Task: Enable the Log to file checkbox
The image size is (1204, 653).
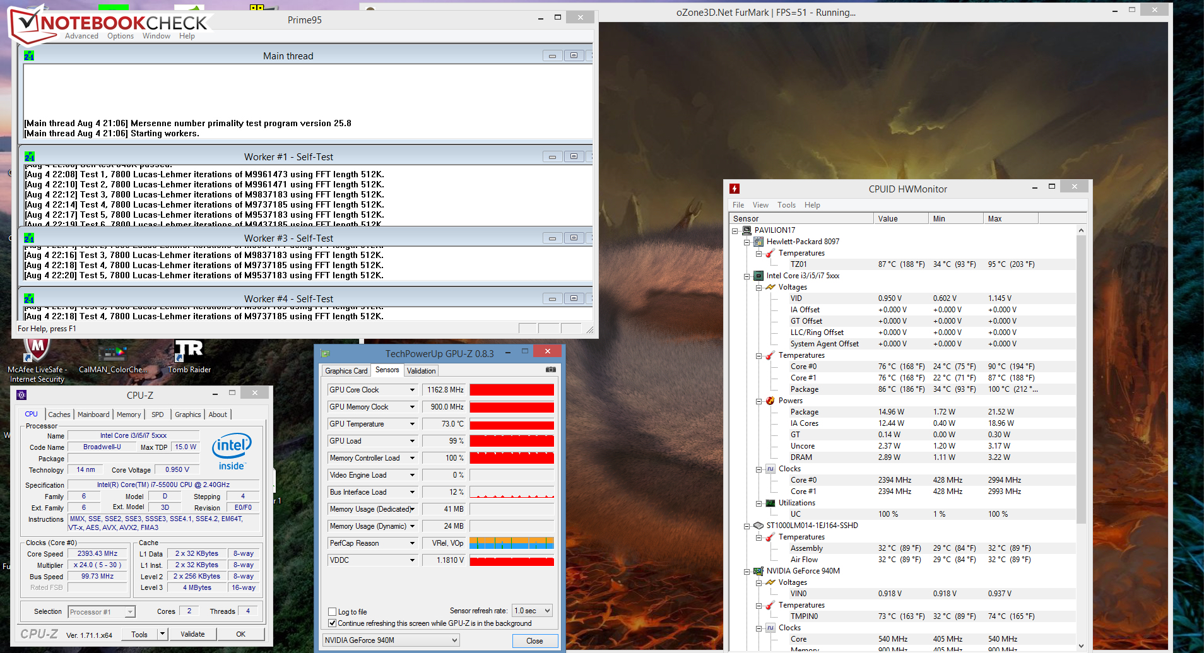Action: [333, 612]
